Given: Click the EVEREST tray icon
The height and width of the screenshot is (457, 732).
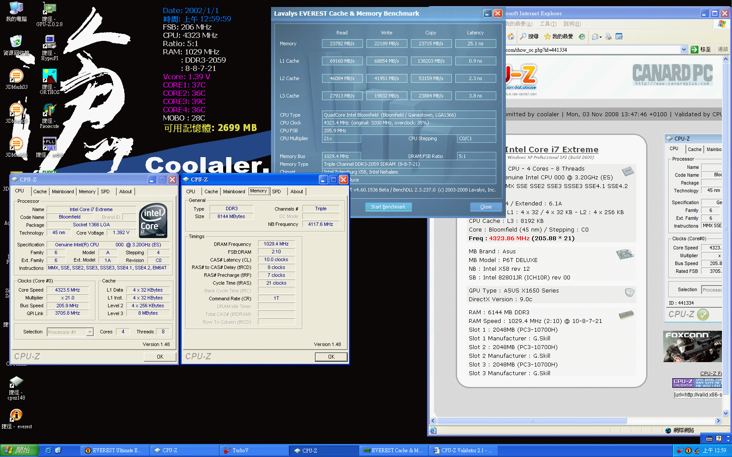Looking at the screenshot, I should coord(688,450).
